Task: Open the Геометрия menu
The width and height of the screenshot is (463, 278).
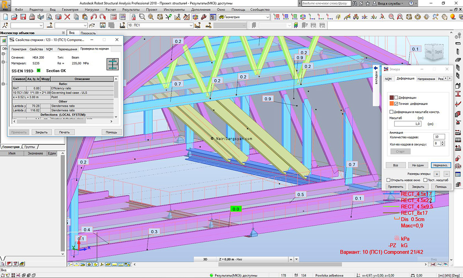Action: (70, 9)
